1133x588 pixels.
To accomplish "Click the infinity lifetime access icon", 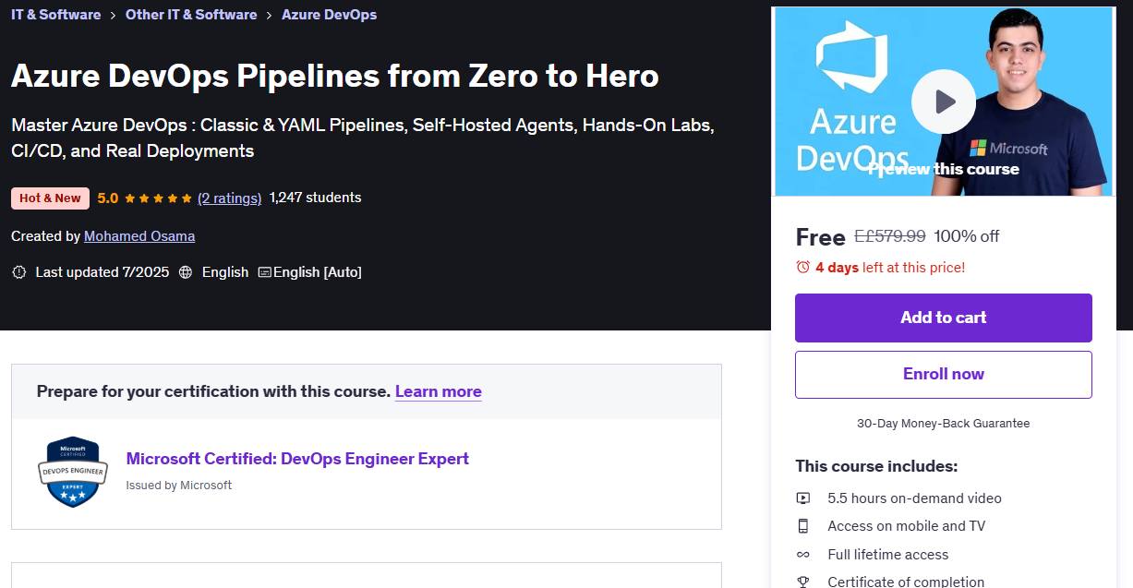I will [803, 555].
